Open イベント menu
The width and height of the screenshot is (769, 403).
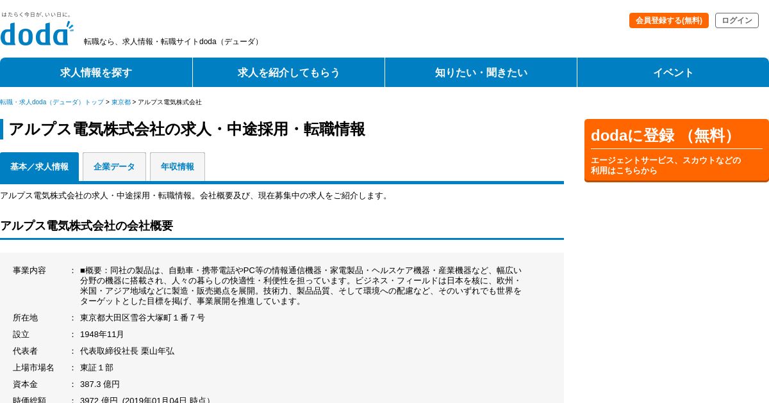pyautogui.click(x=673, y=72)
